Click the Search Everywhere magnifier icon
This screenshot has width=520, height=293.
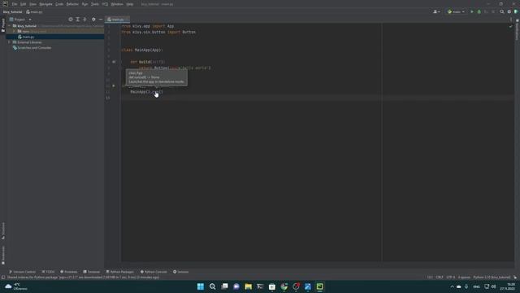[x=502, y=12]
